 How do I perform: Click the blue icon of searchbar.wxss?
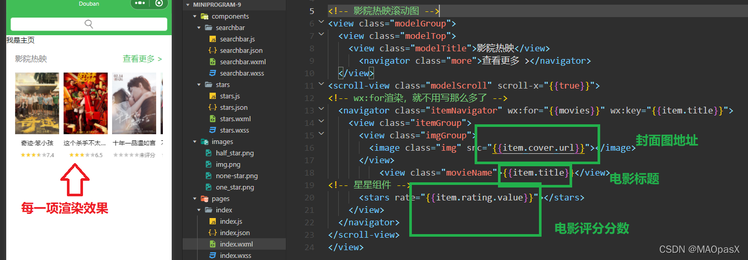tap(212, 73)
